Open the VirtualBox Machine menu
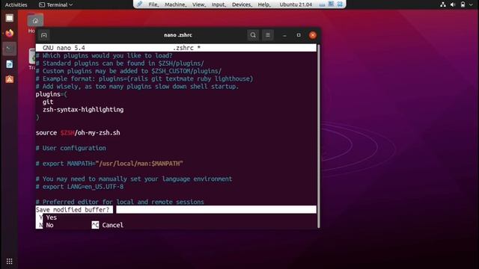Viewport: 479px width, 269px height. click(176, 4)
